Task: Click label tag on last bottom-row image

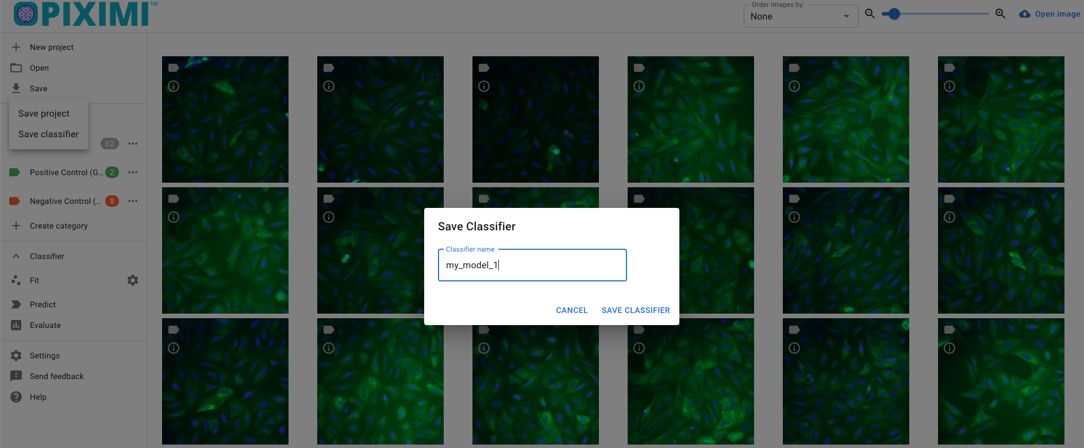Action: click(950, 330)
